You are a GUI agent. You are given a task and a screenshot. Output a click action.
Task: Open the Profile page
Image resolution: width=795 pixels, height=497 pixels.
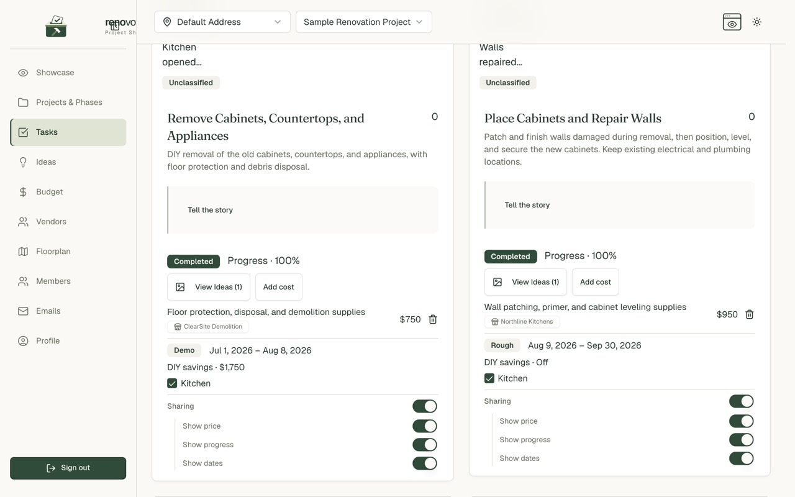click(68, 341)
